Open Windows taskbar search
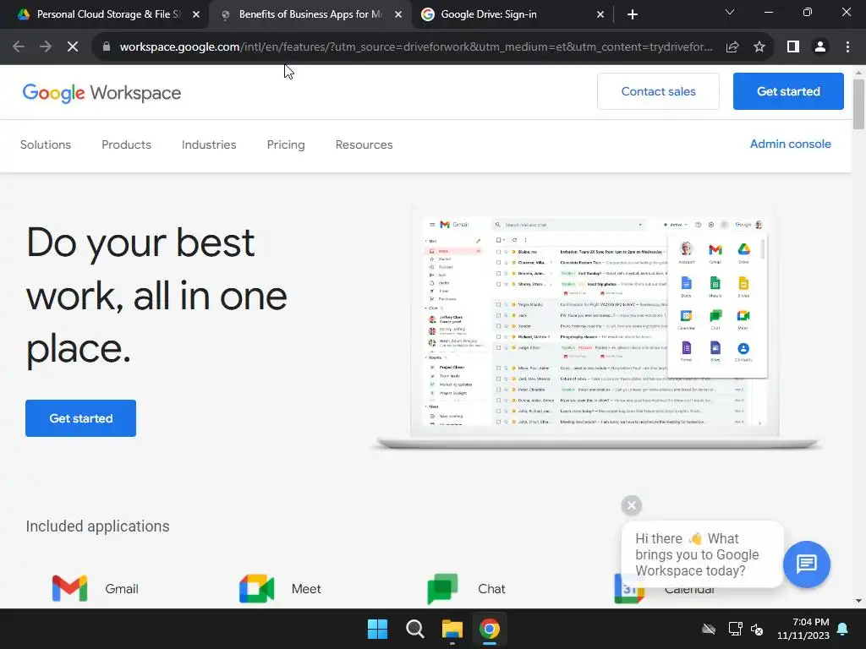 coord(414,629)
